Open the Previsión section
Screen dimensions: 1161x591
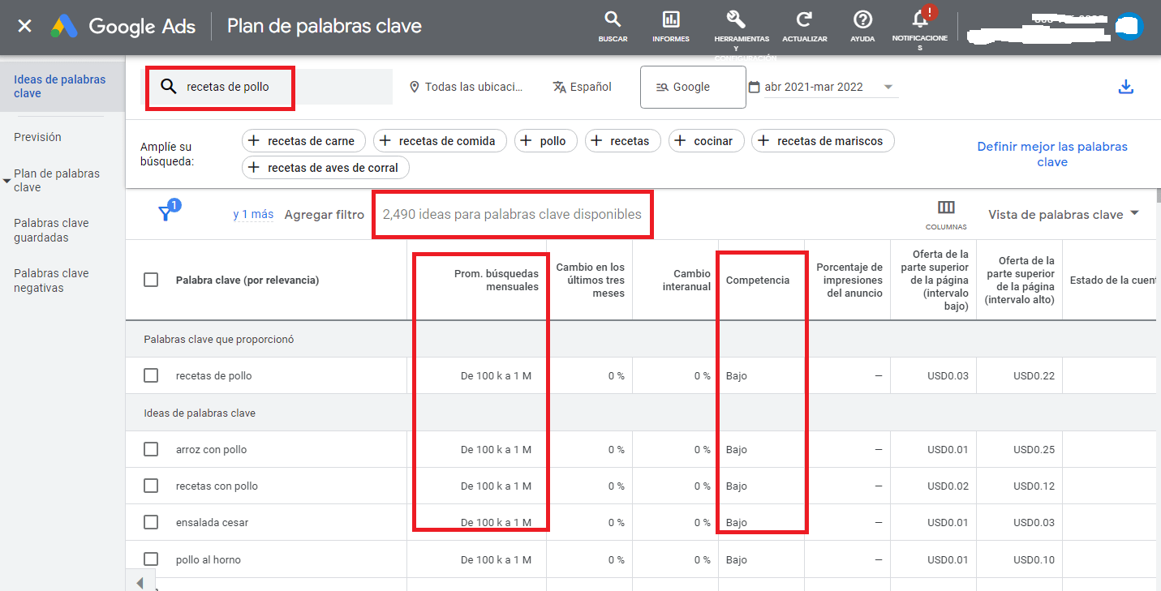(37, 137)
